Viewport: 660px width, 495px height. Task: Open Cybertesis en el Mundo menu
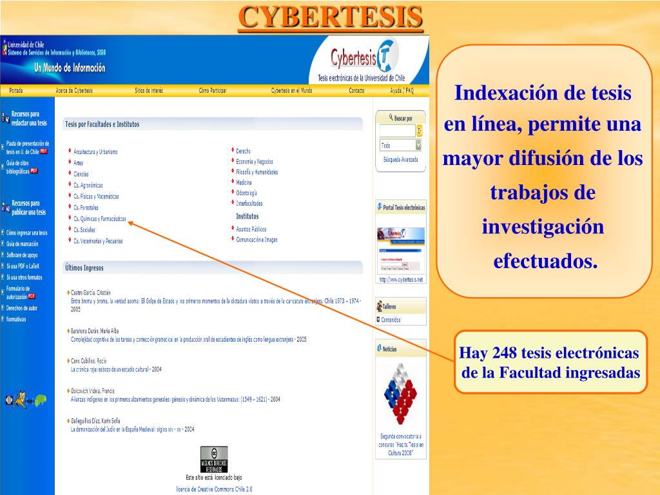click(x=292, y=90)
